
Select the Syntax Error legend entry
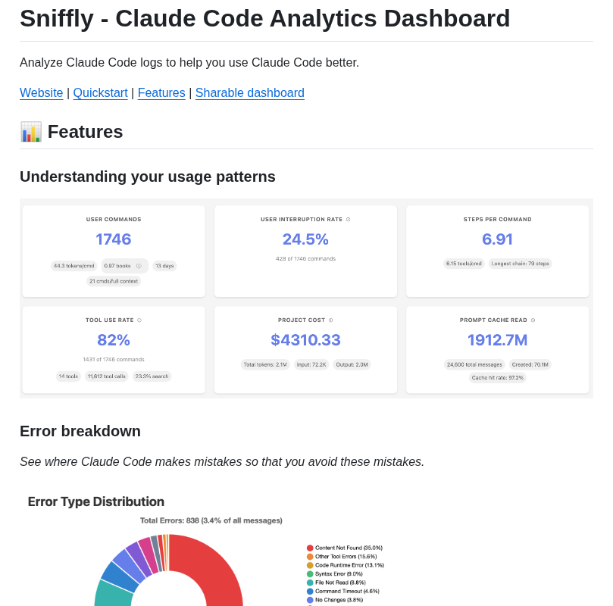335,574
